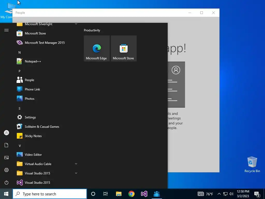Open Notepad++ from the Start menu

[x=47, y=61]
